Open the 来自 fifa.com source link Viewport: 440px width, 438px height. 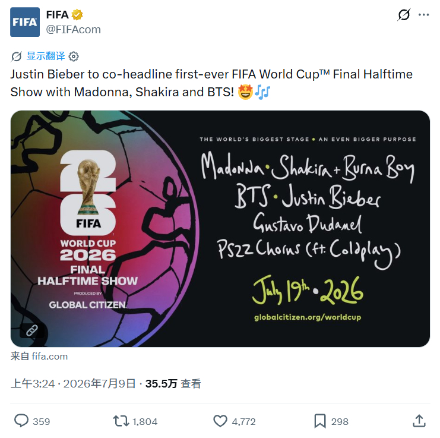pyautogui.click(x=39, y=357)
